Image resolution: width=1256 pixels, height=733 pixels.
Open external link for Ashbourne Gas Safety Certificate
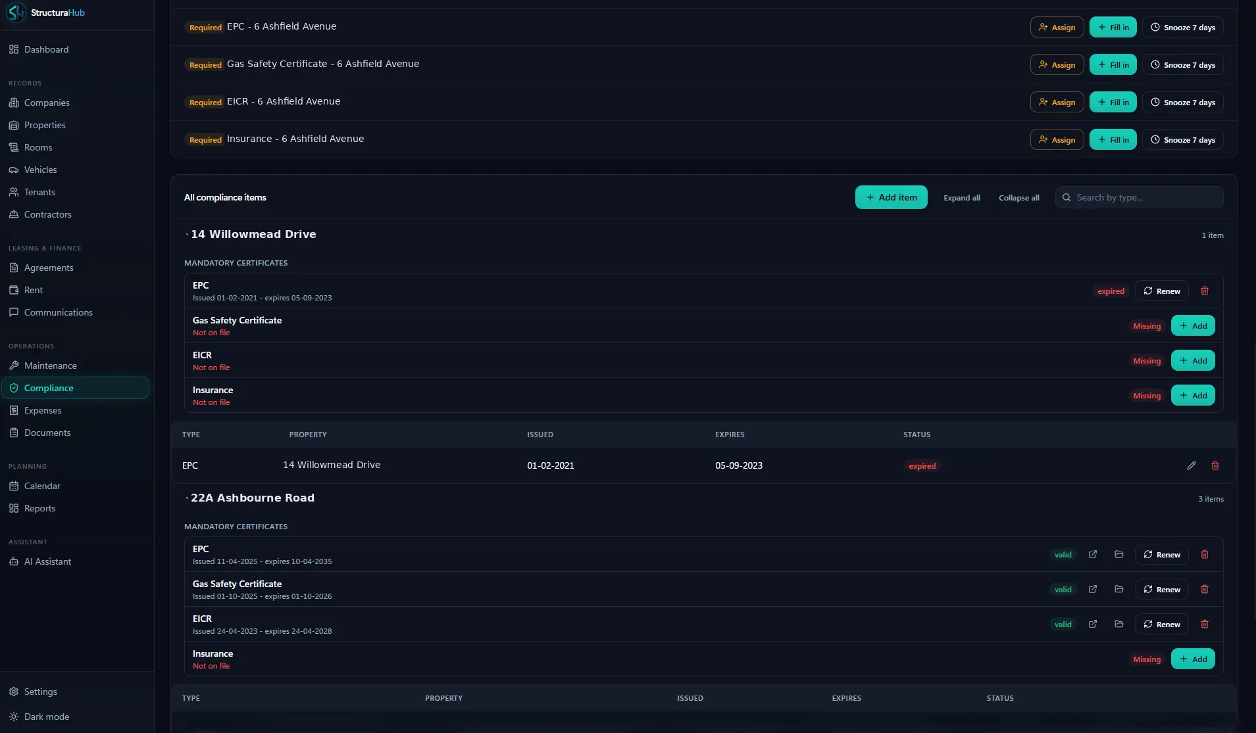click(x=1093, y=589)
